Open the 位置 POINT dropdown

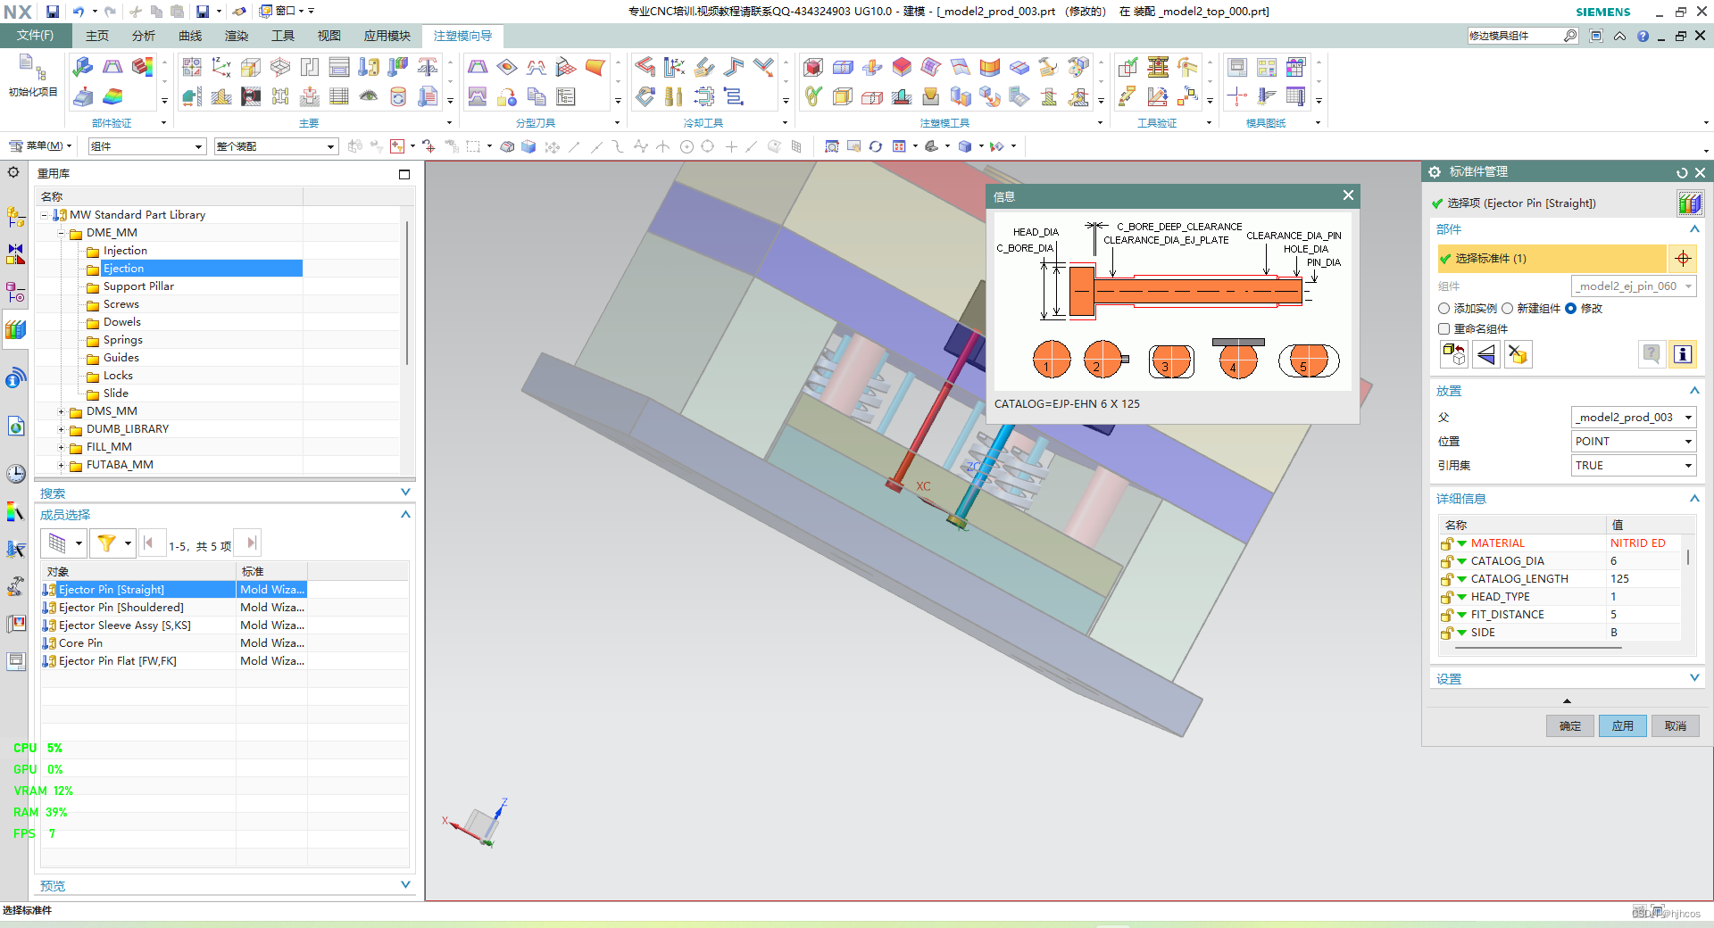1633,442
